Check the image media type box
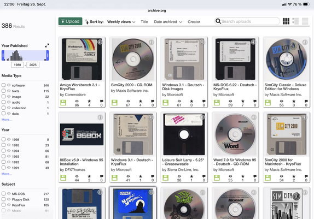 tap(3, 96)
